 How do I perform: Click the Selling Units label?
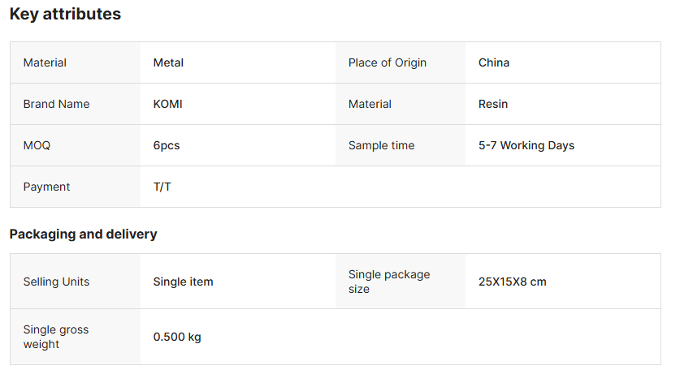(x=56, y=282)
